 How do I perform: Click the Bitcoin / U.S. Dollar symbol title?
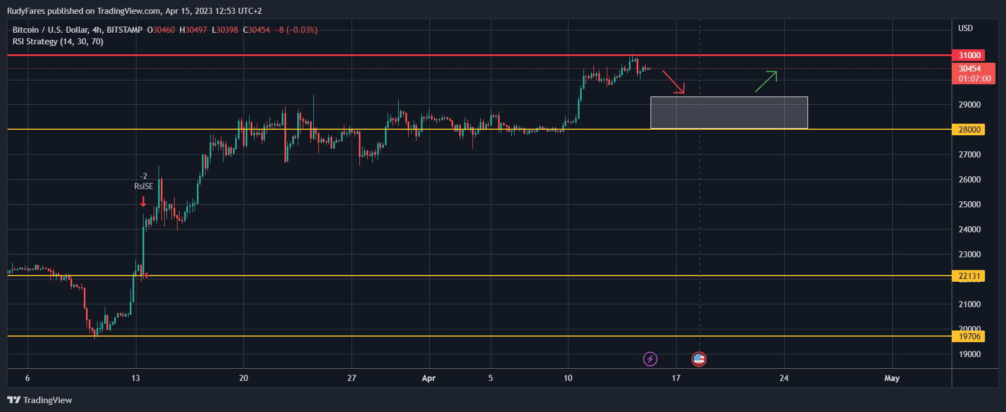click(x=77, y=30)
